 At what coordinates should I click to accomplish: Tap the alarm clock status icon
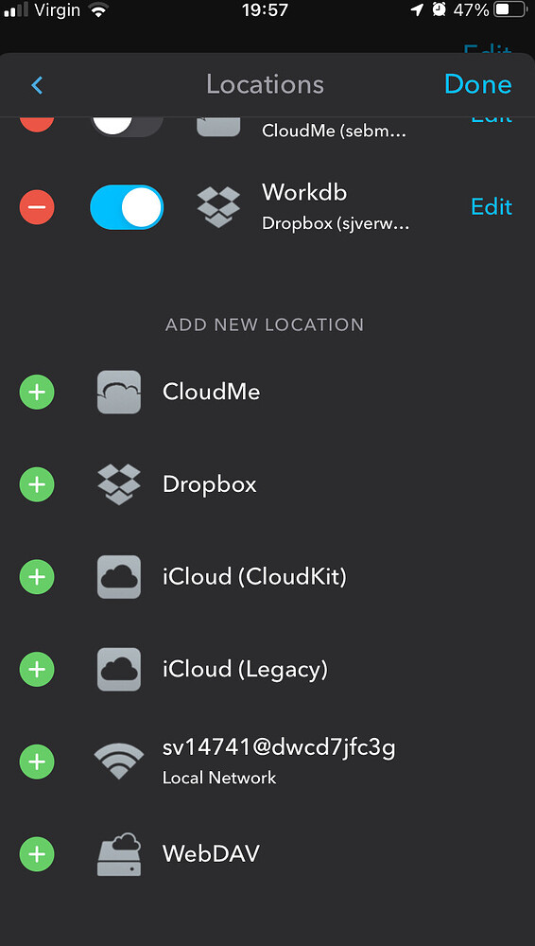point(440,9)
